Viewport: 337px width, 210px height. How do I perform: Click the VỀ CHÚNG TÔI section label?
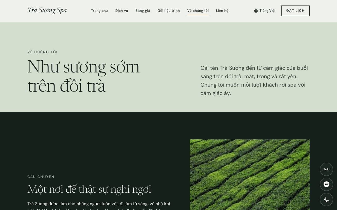(42, 52)
